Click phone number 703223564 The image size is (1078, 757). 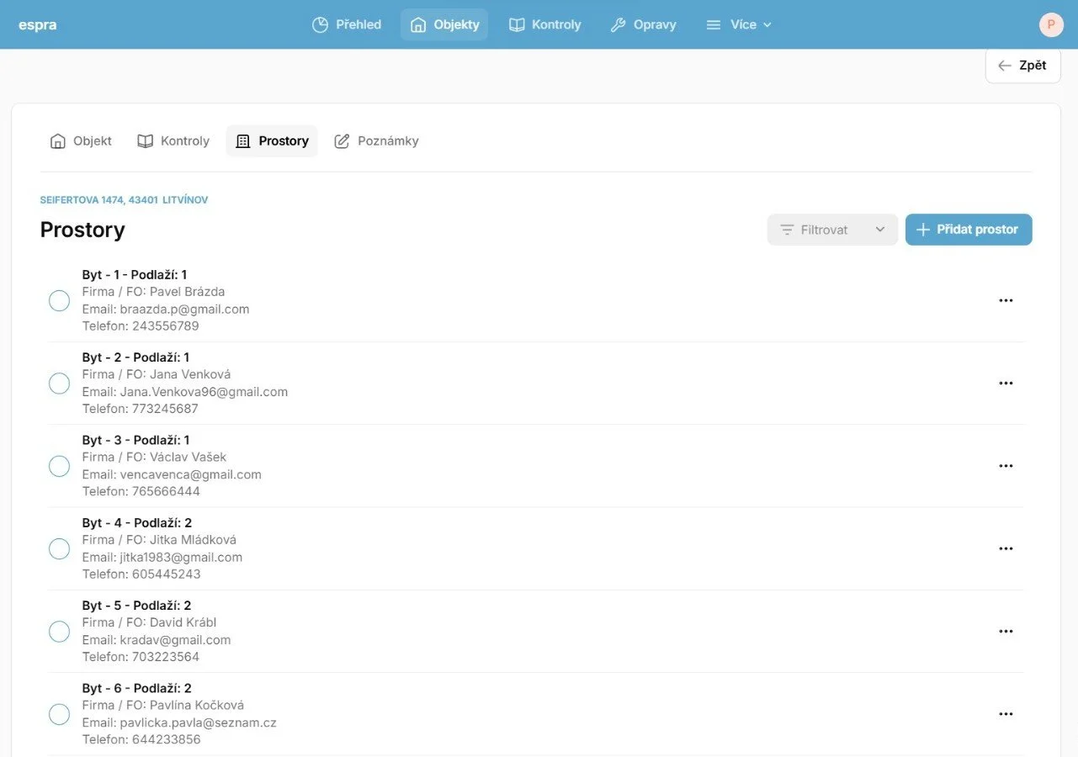(166, 657)
